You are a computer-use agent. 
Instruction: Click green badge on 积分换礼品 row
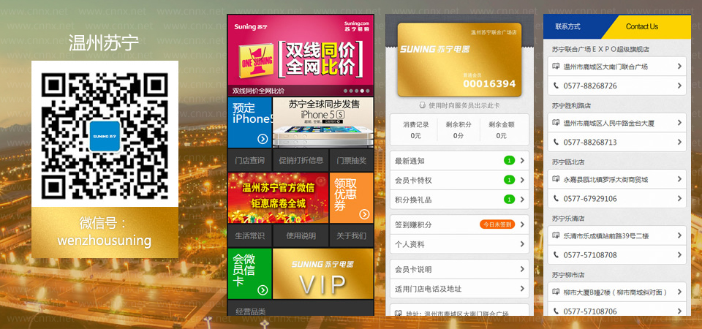click(x=509, y=199)
